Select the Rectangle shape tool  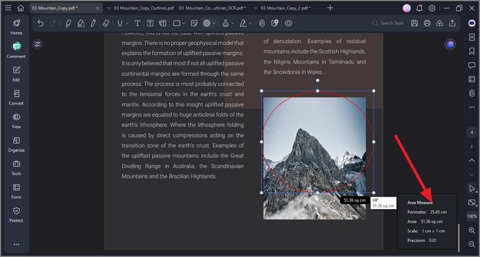[176, 23]
